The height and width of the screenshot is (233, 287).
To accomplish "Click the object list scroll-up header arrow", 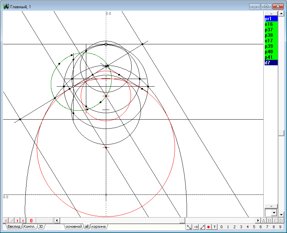I will tap(271, 13).
